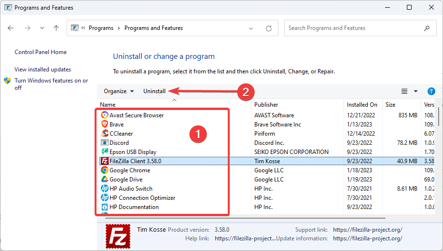Go forward with the right arrow

coord(28,28)
